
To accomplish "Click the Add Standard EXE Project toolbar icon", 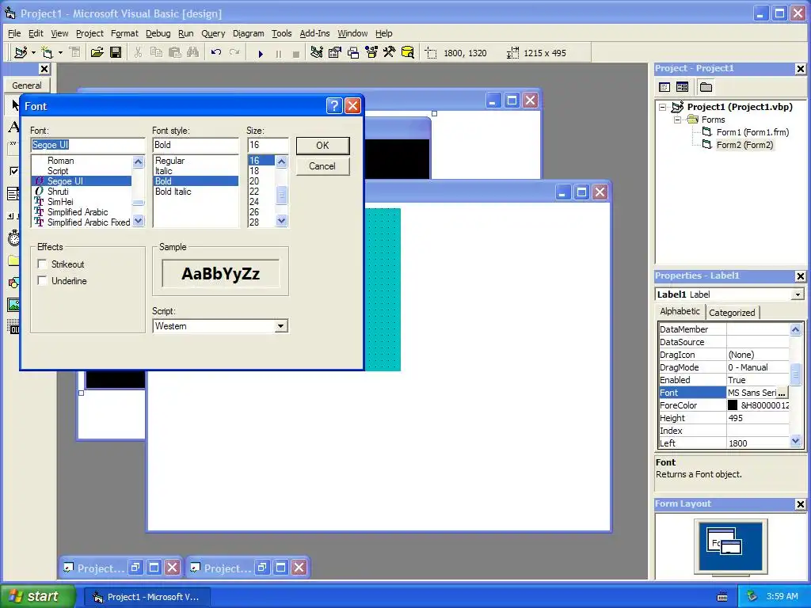I will [x=21, y=53].
